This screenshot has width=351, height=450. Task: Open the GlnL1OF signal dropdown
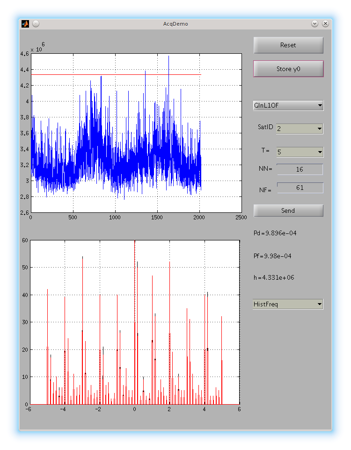288,105
